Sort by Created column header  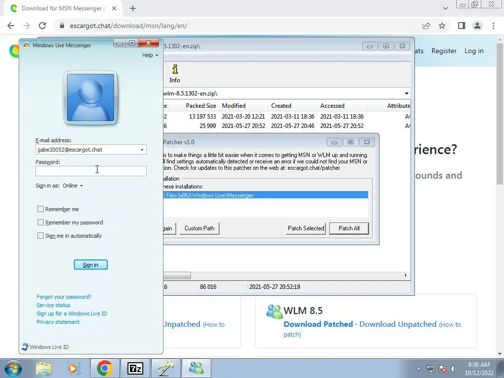(x=281, y=106)
